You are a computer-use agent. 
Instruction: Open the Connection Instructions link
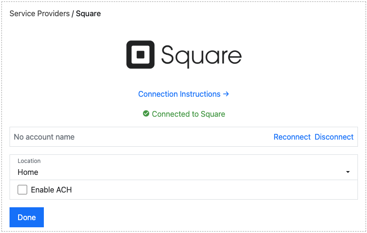(x=183, y=94)
